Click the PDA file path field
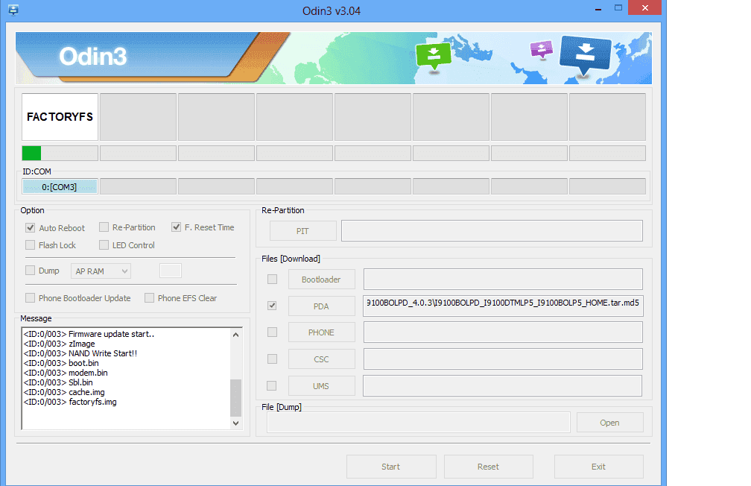 coord(503,306)
